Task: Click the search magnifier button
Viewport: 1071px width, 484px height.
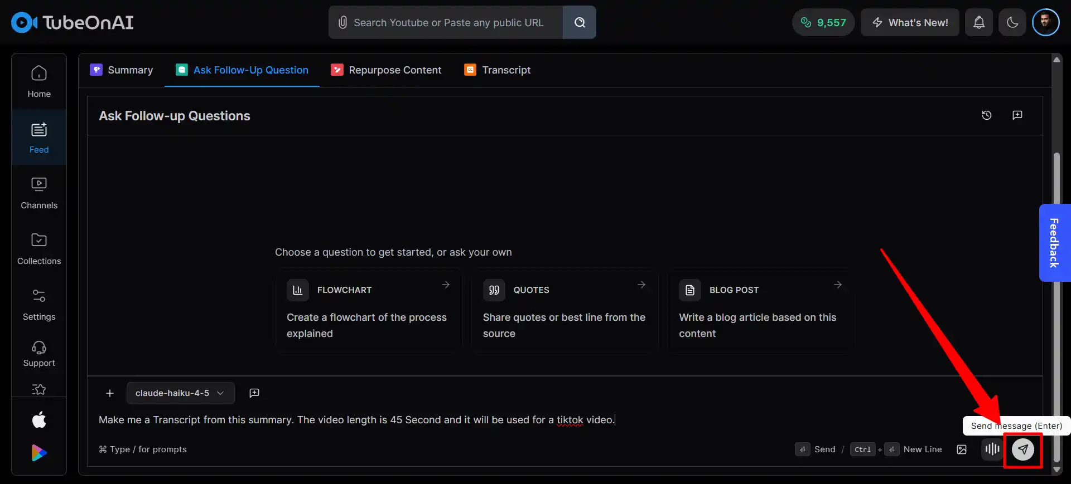Action: coord(580,22)
